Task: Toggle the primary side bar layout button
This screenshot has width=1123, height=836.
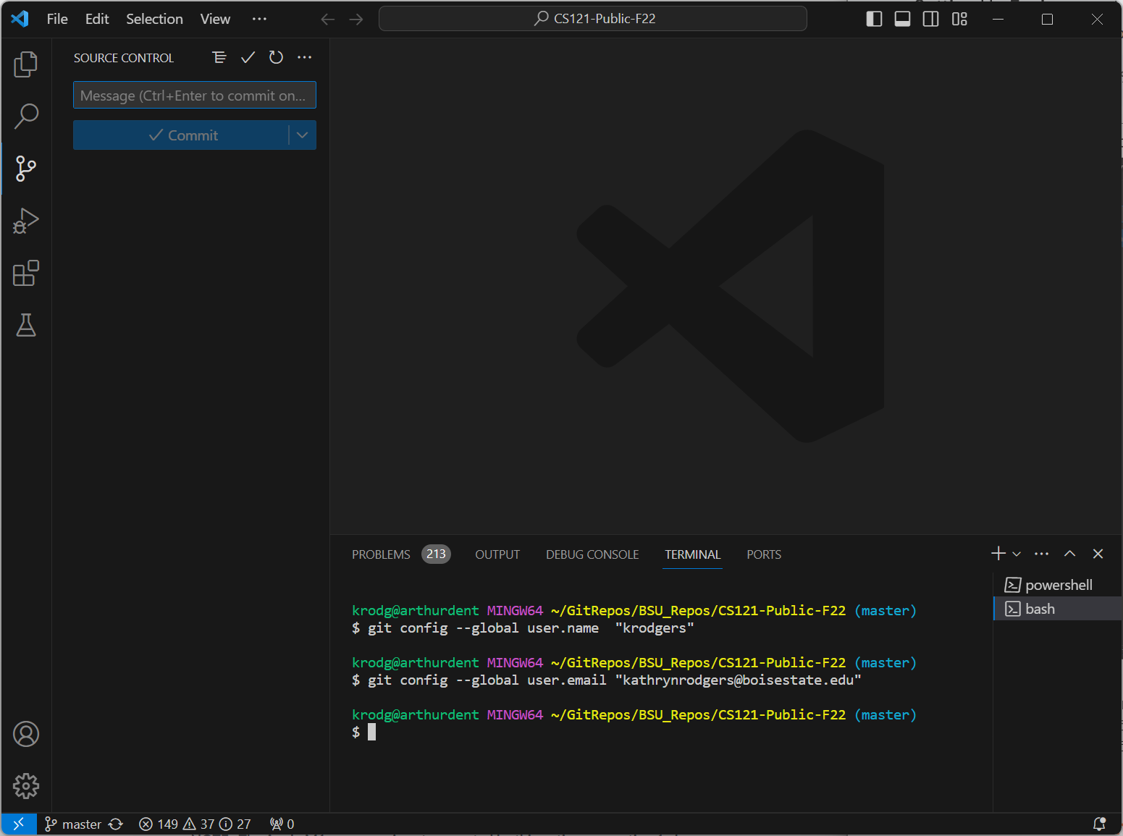Action: point(874,19)
